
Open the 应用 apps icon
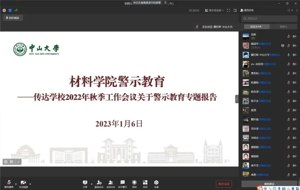pyautogui.click(x=145, y=182)
